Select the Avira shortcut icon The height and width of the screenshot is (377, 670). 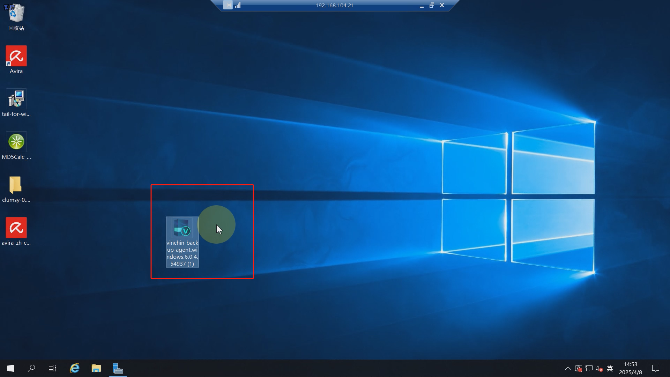click(16, 56)
